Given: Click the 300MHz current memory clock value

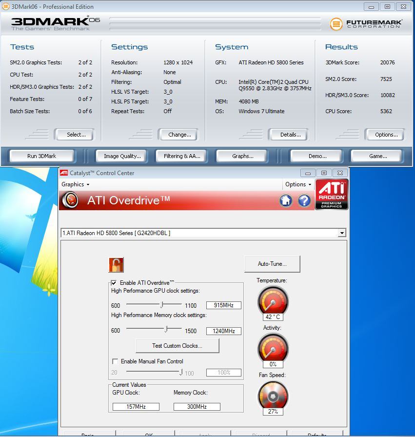Looking at the screenshot, I should (197, 407).
